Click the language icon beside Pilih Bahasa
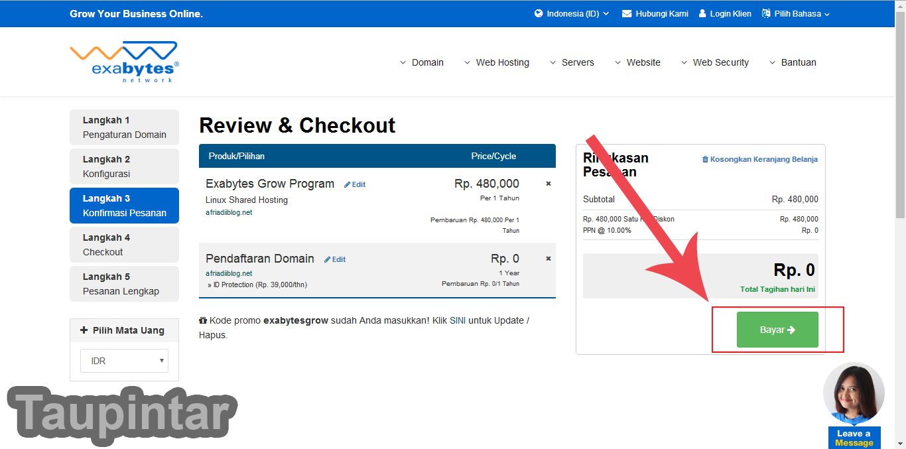The width and height of the screenshot is (906, 449). (x=766, y=13)
